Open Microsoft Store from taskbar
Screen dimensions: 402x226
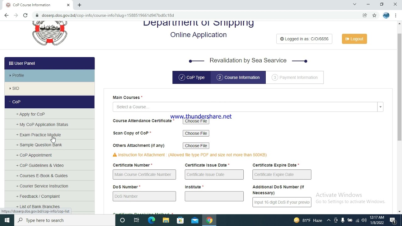(180, 220)
